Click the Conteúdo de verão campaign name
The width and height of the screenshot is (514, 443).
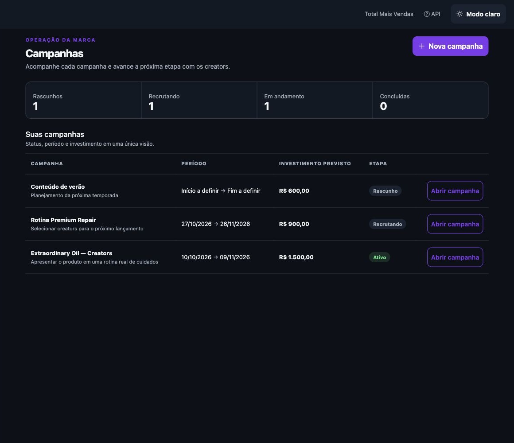tap(58, 187)
